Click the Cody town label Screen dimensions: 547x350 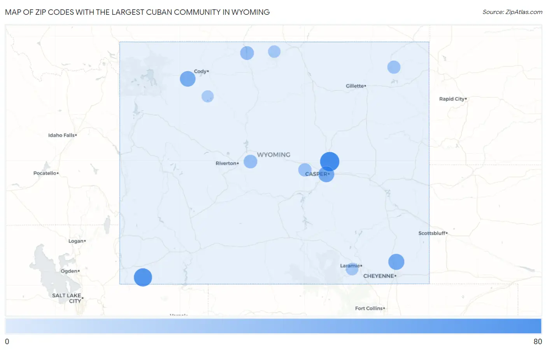point(200,71)
